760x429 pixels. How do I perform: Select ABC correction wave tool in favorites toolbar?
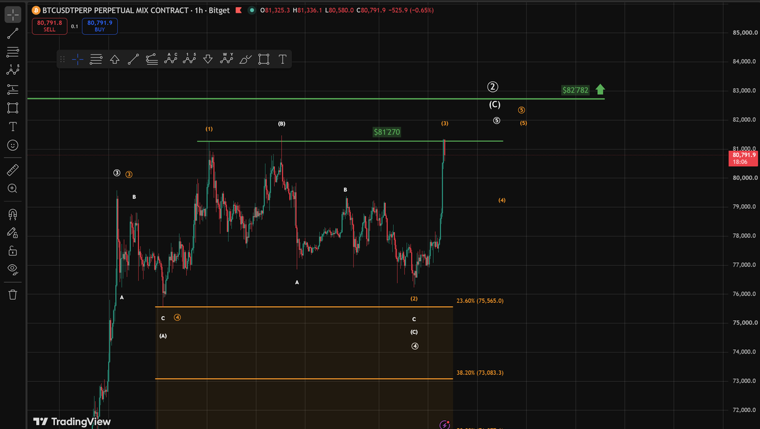click(x=170, y=59)
